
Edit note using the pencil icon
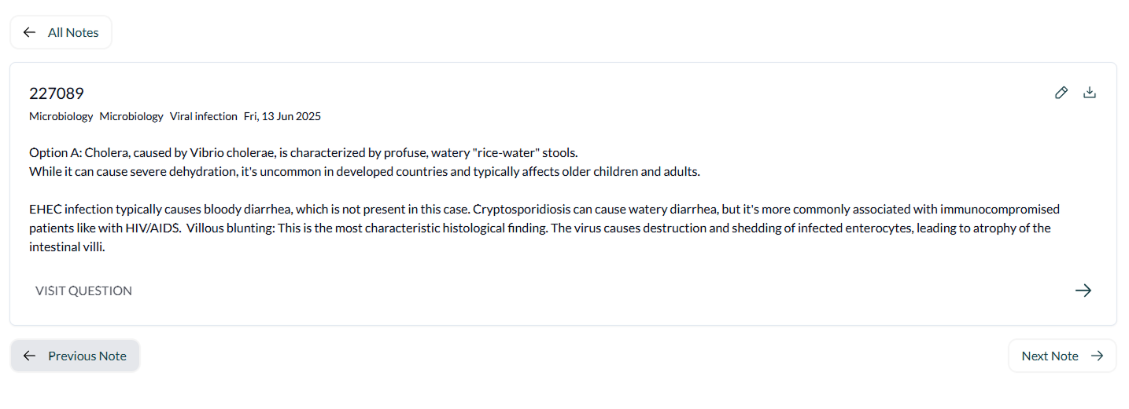pos(1061,93)
